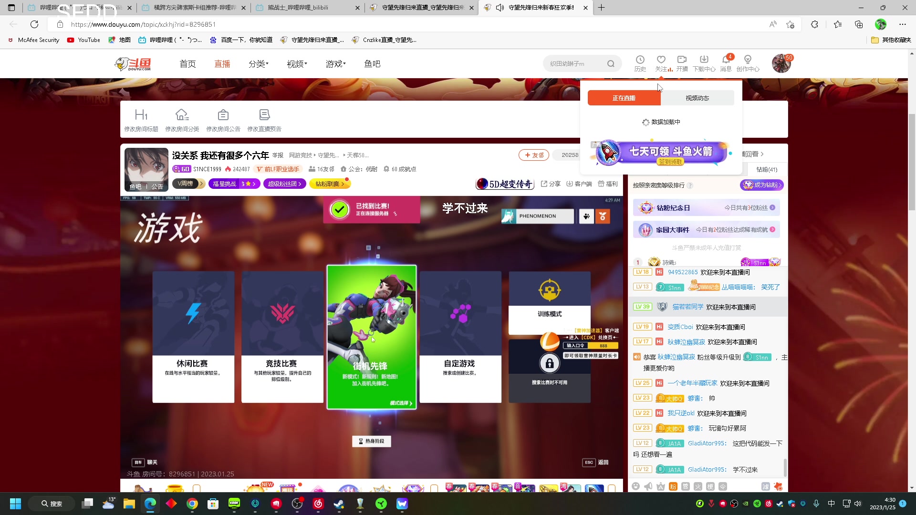Image resolution: width=916 pixels, height=515 pixels.
Task: Click the question mark beside 按照亲密度等级排行
Action: tap(690, 185)
